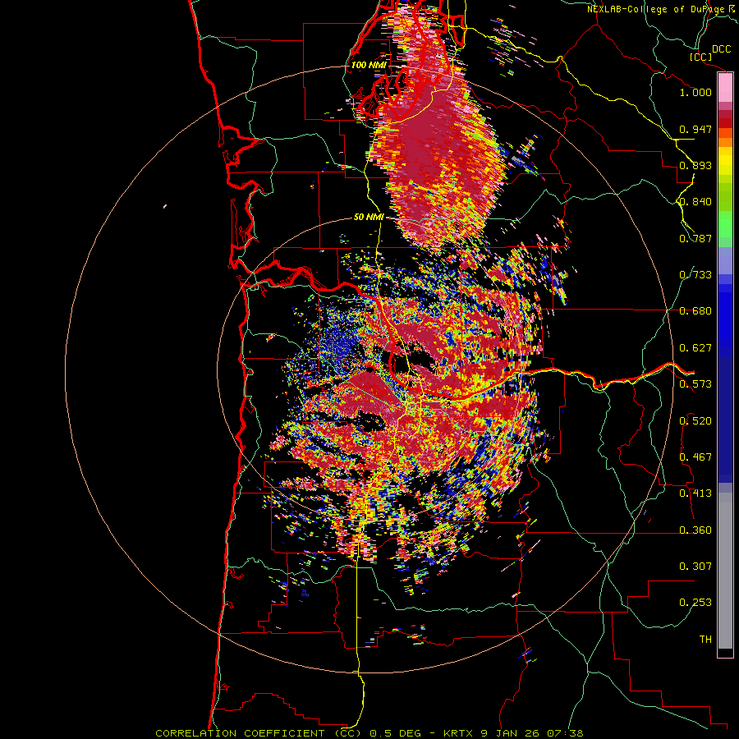Select the 0.680 legend value
The width and height of the screenshot is (739, 739).
coord(695,311)
